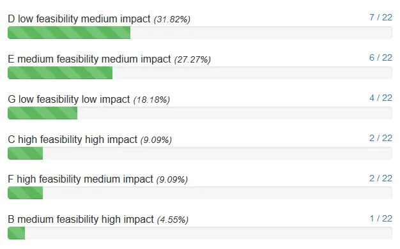Select 'G low feasibility low impact' label
Screen dimensions: 400x249
(x=69, y=99)
